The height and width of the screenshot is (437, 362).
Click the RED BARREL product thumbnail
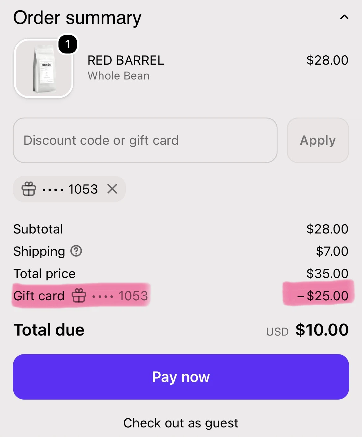44,68
